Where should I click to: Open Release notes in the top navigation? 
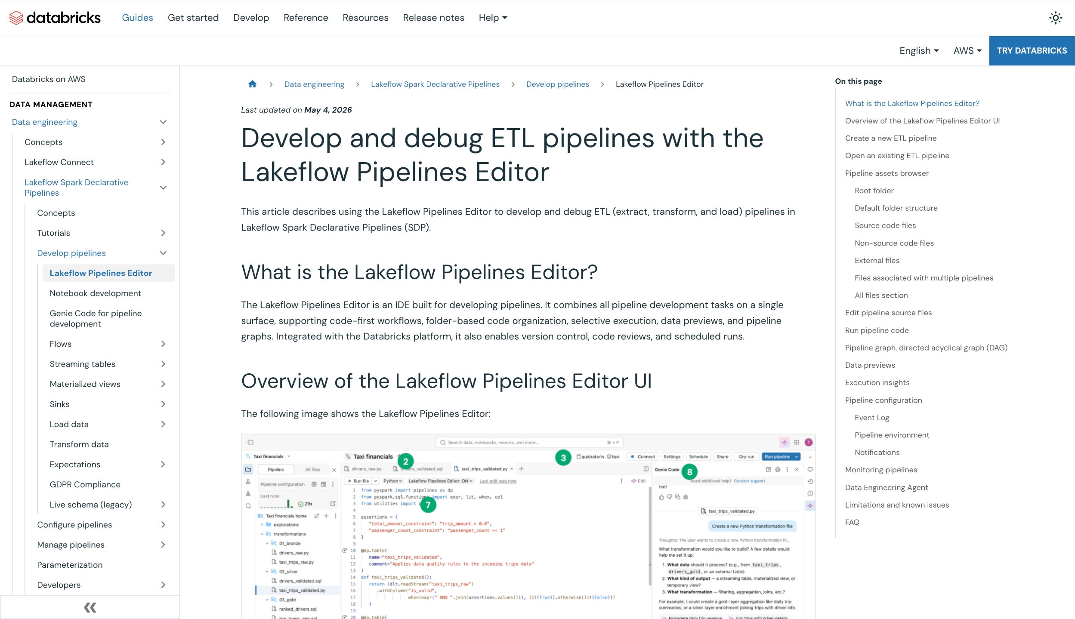(433, 18)
